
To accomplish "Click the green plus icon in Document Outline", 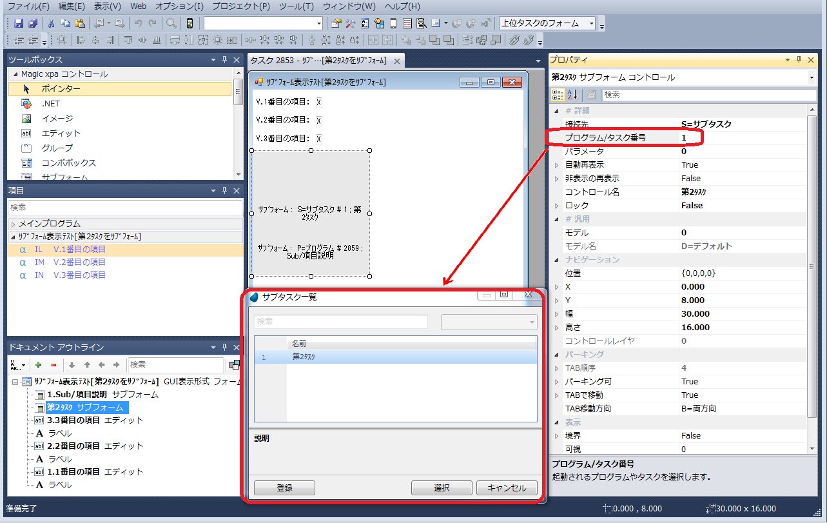I will pos(39,364).
